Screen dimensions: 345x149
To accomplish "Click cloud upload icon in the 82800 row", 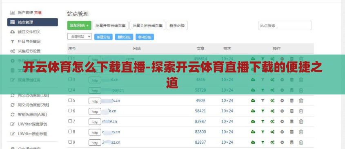I will [x=253, y=132].
